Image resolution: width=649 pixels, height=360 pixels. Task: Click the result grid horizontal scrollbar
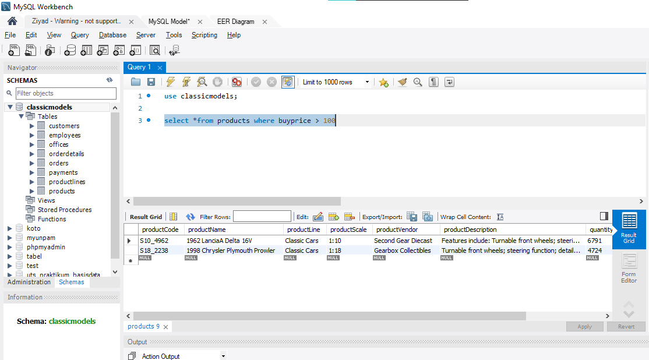tap(330, 316)
